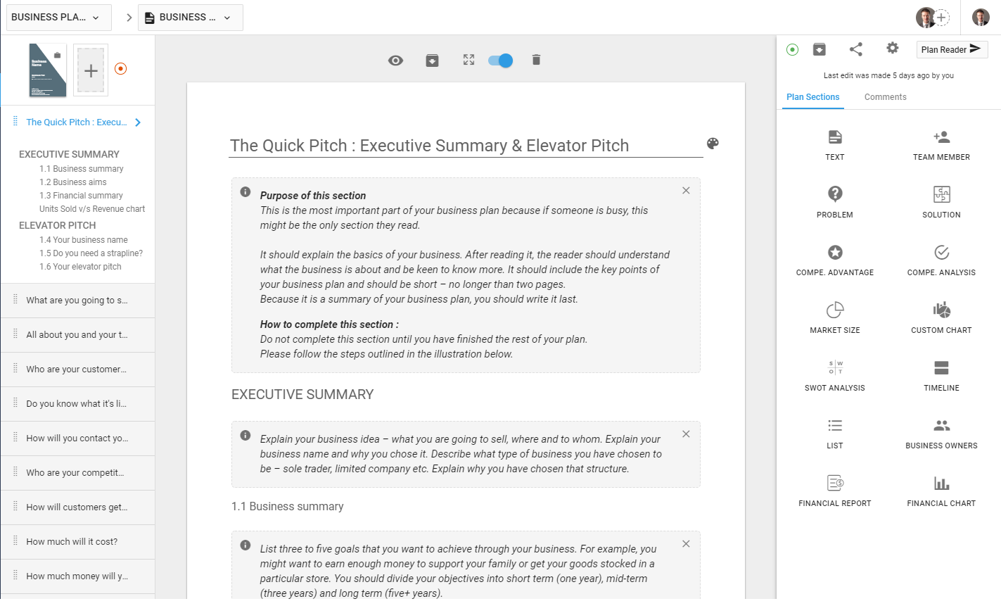Open plan settings via the gear icon
The height and width of the screenshot is (606, 1001).
click(x=891, y=49)
